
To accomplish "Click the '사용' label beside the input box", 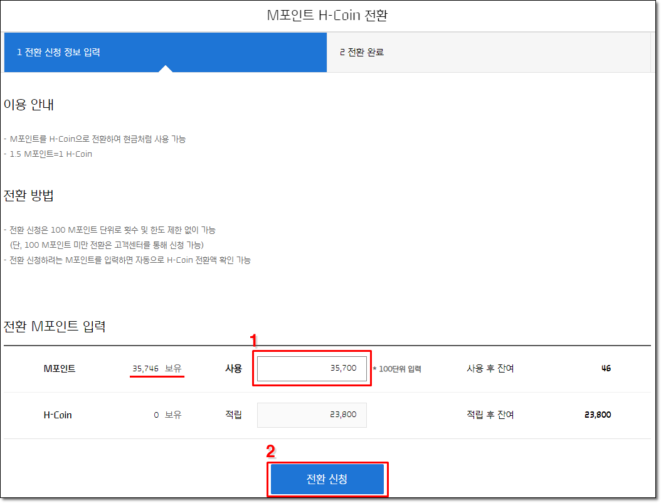I will [233, 368].
